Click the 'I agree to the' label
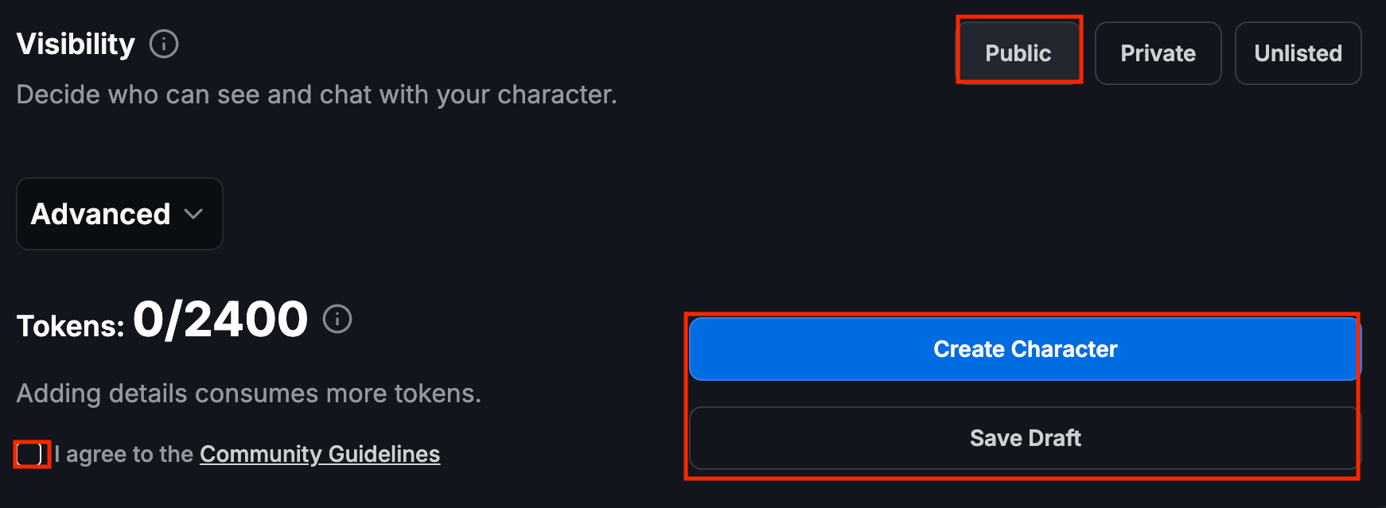The height and width of the screenshot is (508, 1386). [124, 454]
